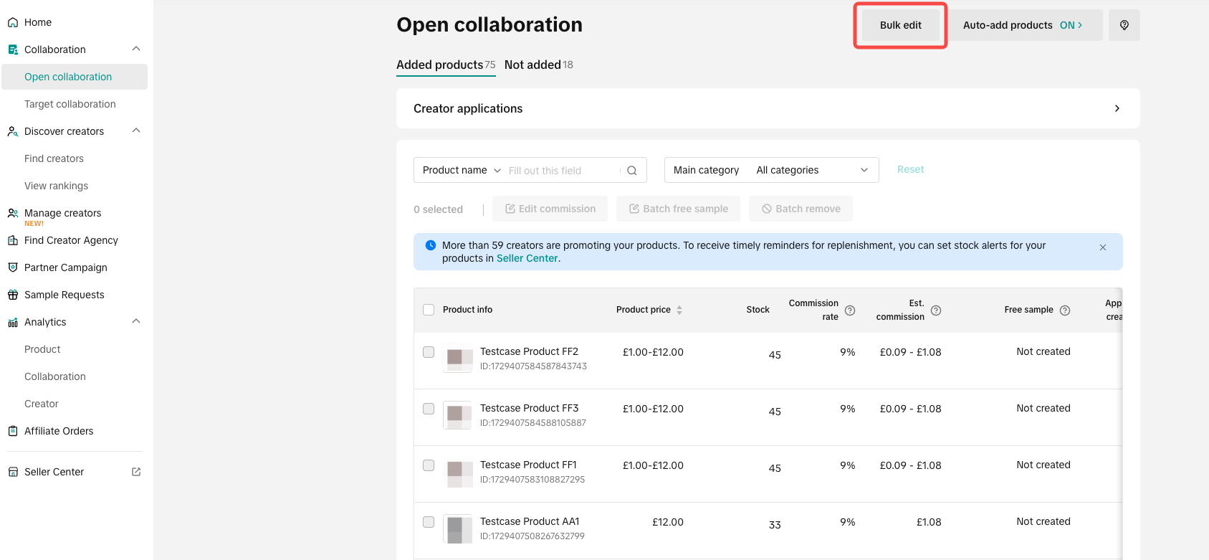Open the Product name filter dropdown
This screenshot has height=560, width=1209.
(462, 170)
